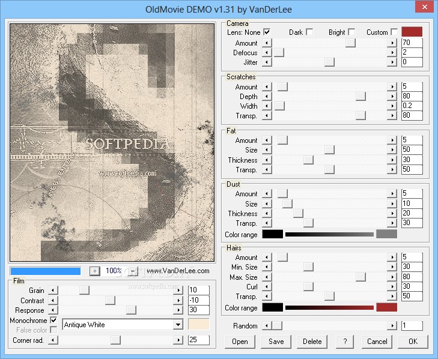The width and height of the screenshot is (438, 359).
Task: Click Response right arrow
Action: coord(178,310)
